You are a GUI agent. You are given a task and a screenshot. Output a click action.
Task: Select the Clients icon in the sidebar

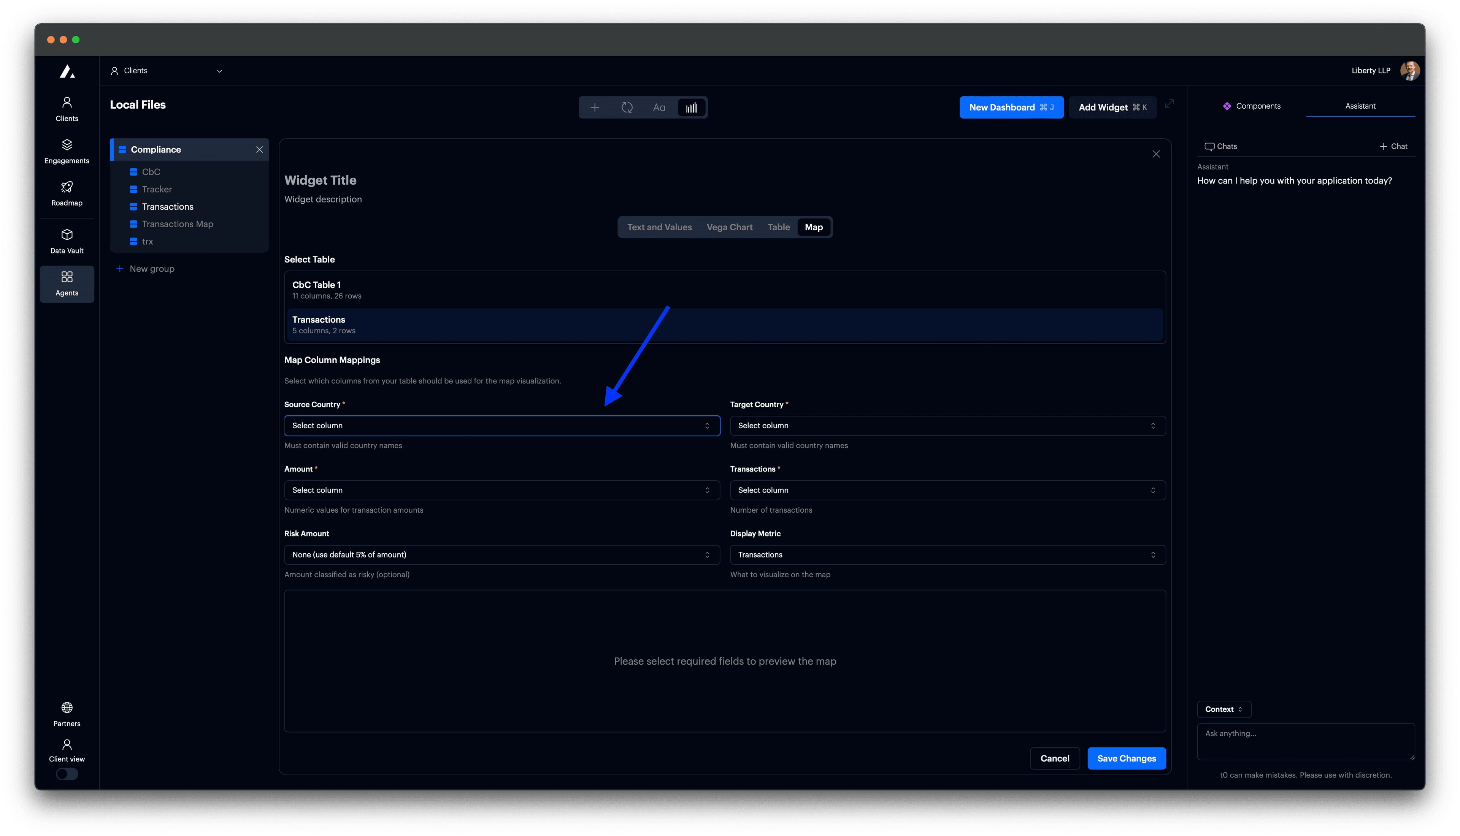click(x=67, y=109)
